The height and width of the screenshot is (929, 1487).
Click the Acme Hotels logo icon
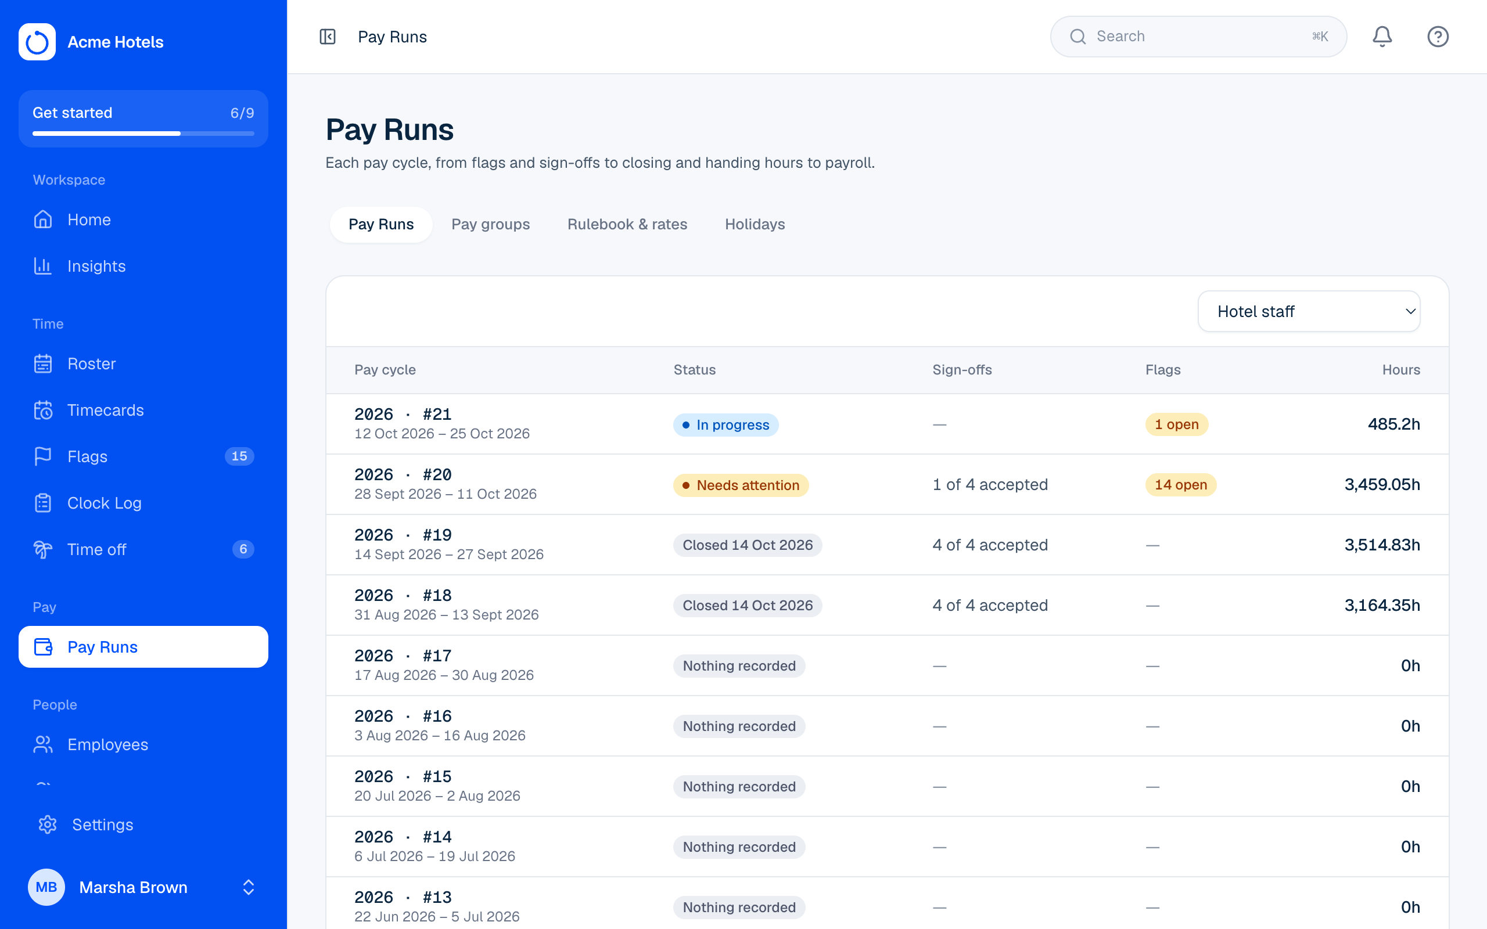point(37,42)
